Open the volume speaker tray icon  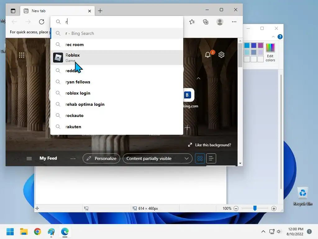pos(279,232)
